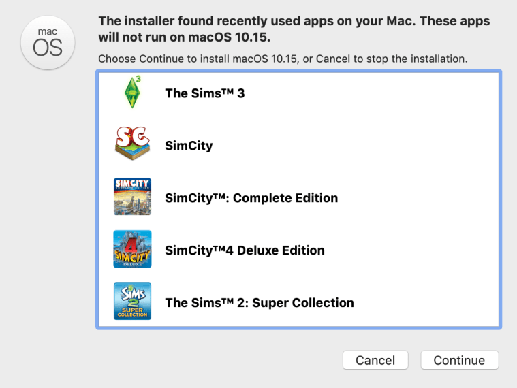Choose "SimCity™4 Deluxe Edition" entry name
The width and height of the screenshot is (517, 388).
[x=245, y=250]
